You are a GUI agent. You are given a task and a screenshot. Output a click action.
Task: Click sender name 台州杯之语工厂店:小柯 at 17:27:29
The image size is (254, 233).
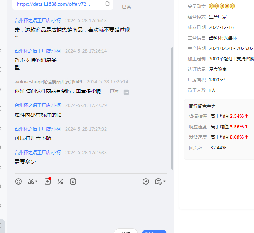(37, 105)
